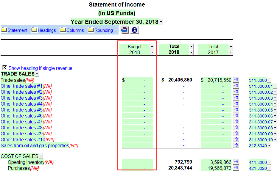This screenshot has width=280, height=171.
Task: Select the 2017 Trade sales value 20,715,550
Action: [x=216, y=80]
